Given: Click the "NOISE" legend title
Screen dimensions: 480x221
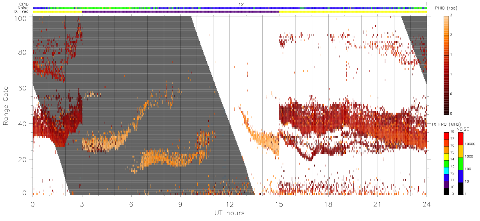Looking at the screenshot, I should point(463,129).
